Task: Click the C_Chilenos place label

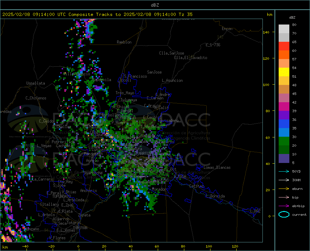Action: 36,98
